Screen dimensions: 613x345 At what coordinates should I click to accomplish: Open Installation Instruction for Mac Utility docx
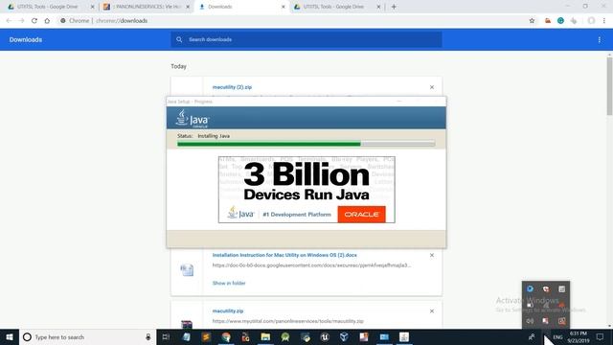pos(284,255)
